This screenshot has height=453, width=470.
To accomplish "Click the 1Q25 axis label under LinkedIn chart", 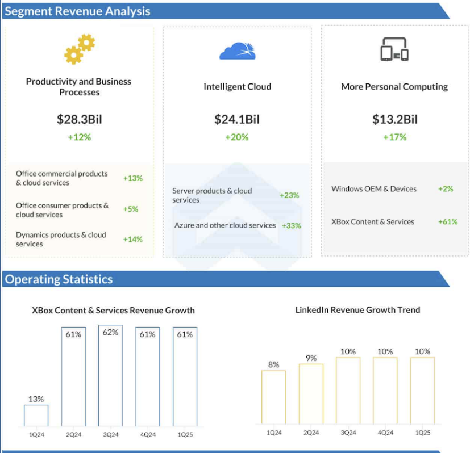I will (423, 433).
